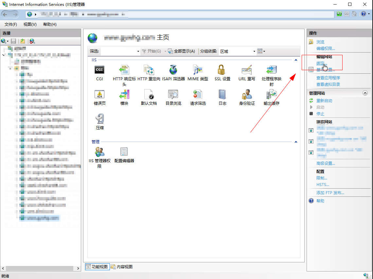The width and height of the screenshot is (373, 279).
Task: Open 目录浏览 feature
Action: pyautogui.click(x=173, y=98)
